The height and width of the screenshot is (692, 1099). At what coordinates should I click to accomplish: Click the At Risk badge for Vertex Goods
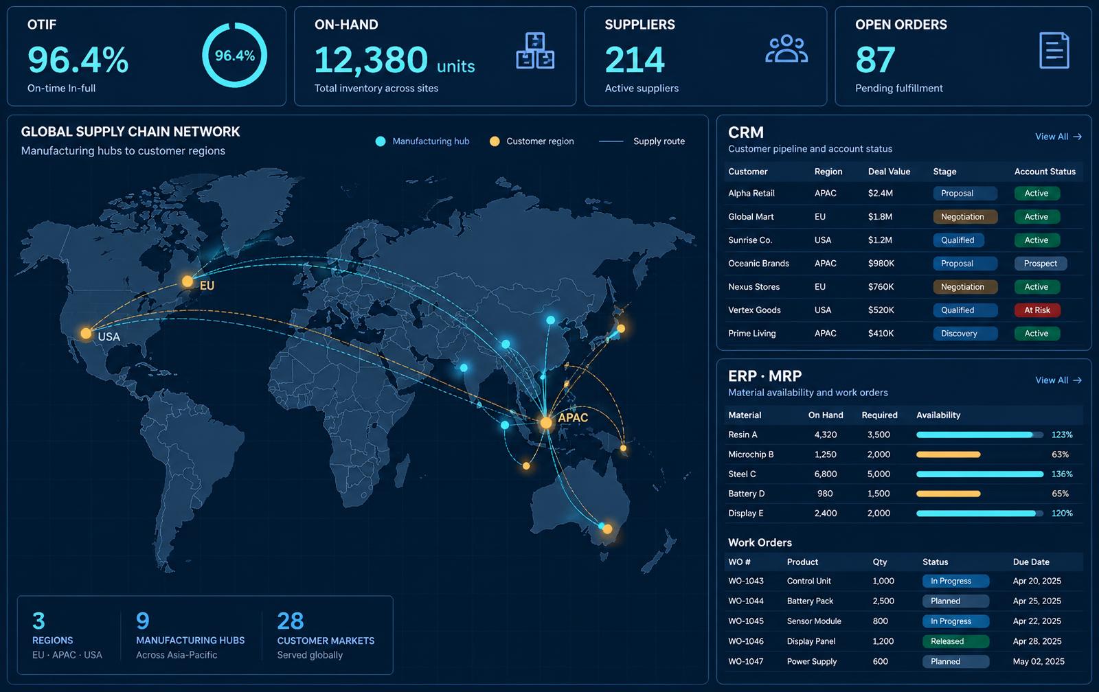tap(1037, 310)
